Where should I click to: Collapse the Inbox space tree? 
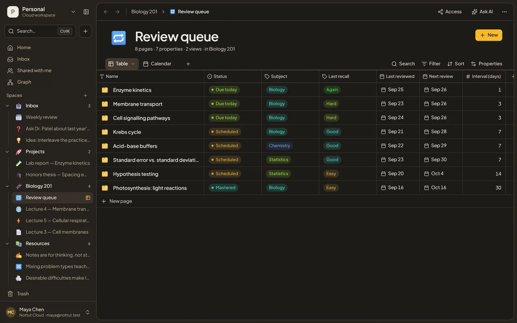tap(7, 106)
